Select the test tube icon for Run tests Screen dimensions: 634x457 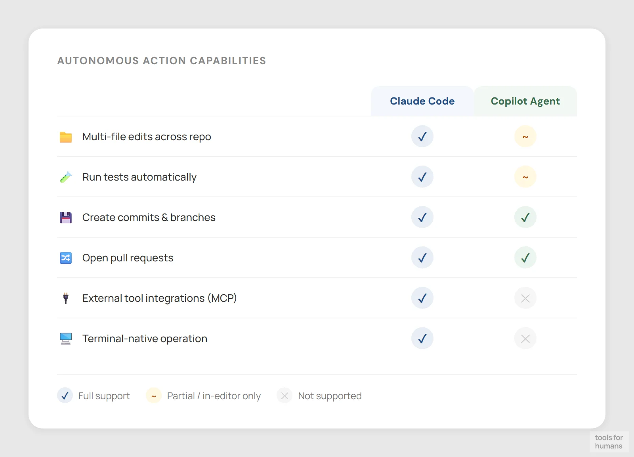65,177
